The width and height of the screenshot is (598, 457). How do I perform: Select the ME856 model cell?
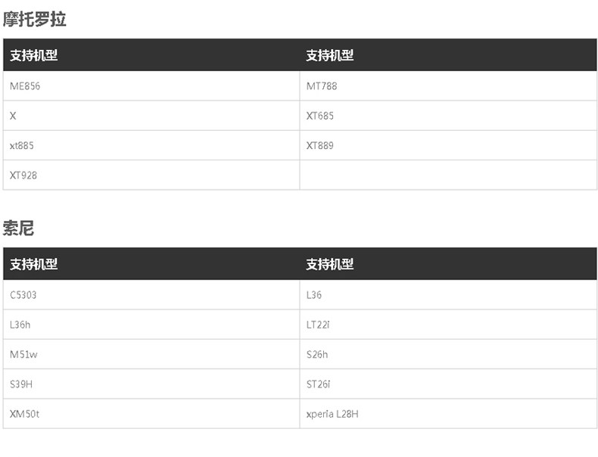click(25, 86)
